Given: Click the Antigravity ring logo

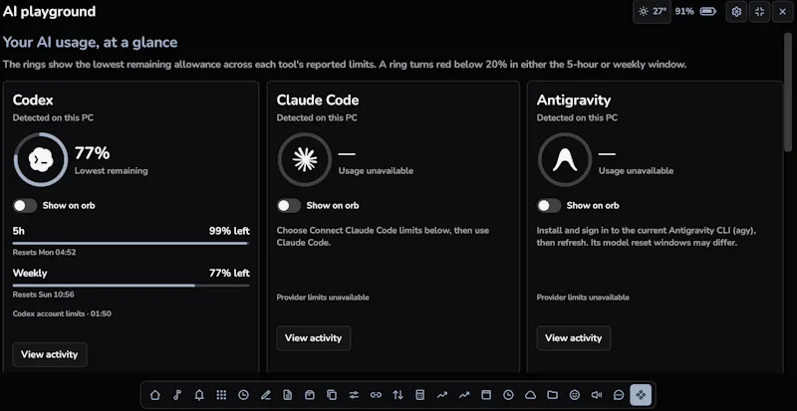Looking at the screenshot, I should tap(565, 159).
